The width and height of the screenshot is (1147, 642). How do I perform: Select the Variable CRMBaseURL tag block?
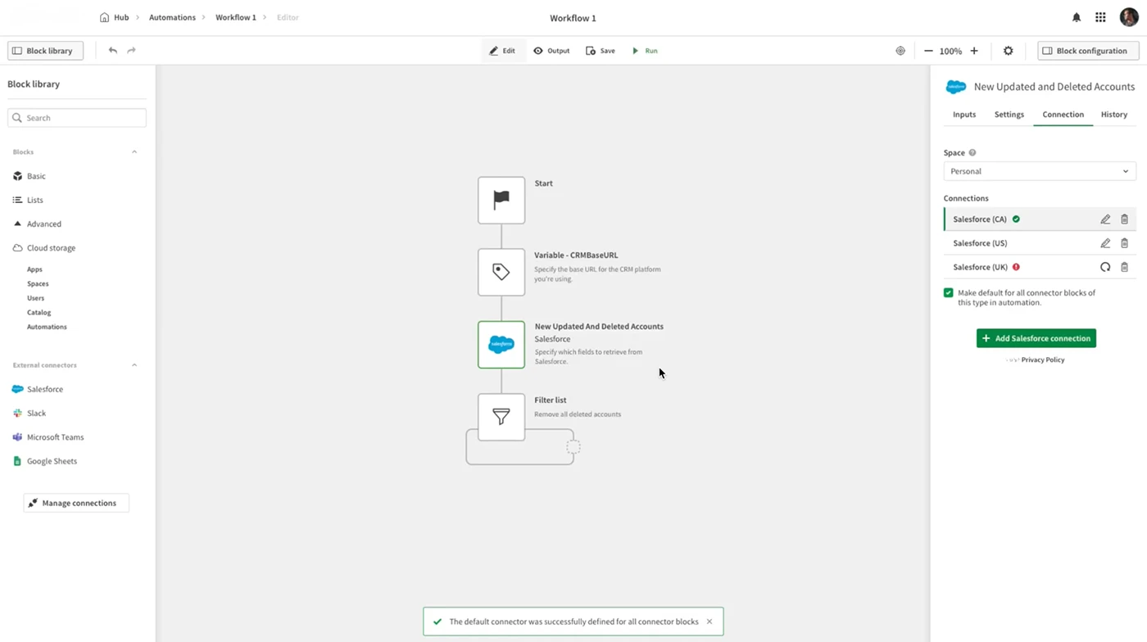(501, 272)
